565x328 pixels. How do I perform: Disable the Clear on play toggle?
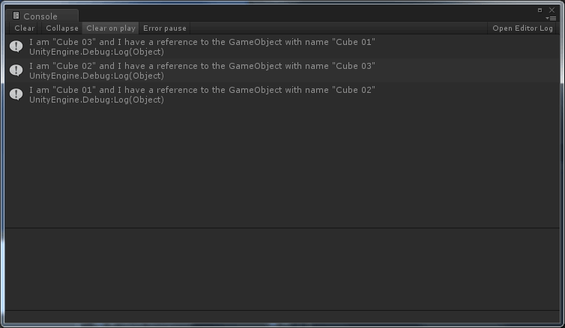pyautogui.click(x=111, y=28)
